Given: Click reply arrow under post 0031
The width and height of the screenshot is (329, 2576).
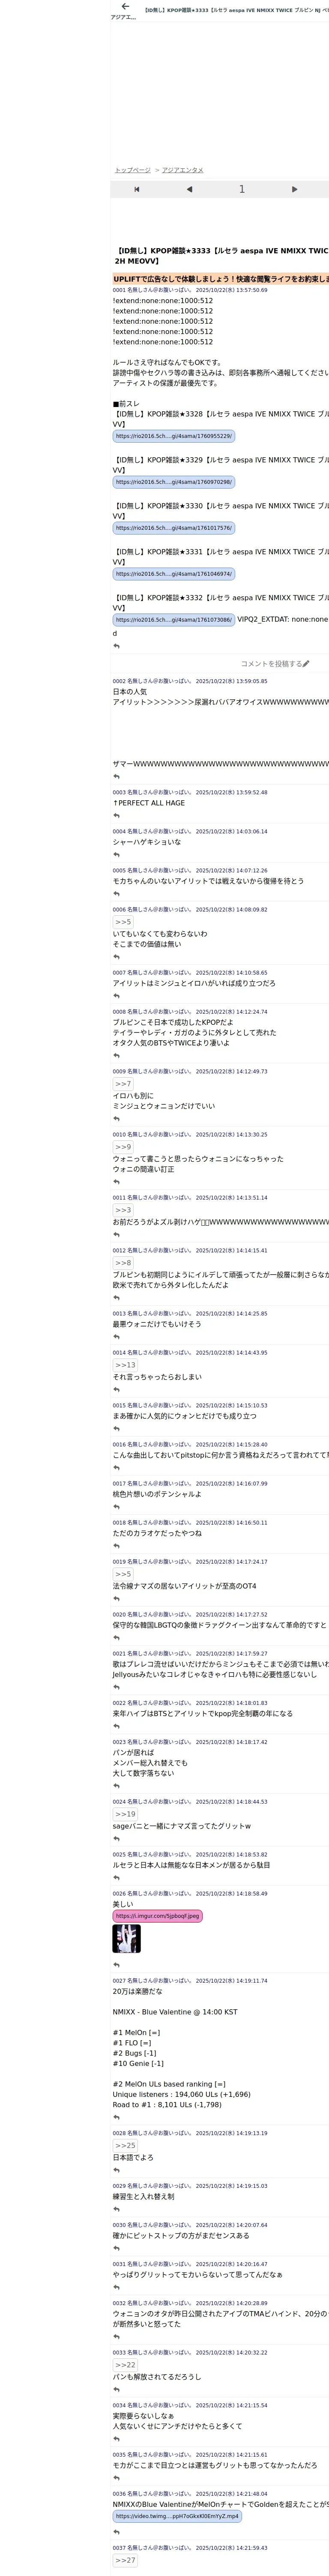Looking at the screenshot, I should pos(117,2287).
